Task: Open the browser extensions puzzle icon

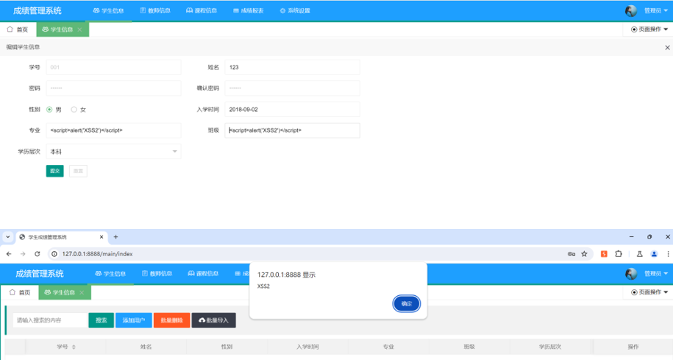Action: (619, 254)
